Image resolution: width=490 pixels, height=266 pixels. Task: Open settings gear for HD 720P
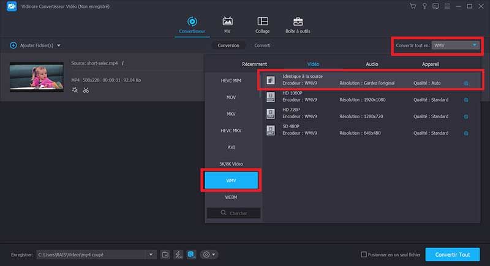466,116
